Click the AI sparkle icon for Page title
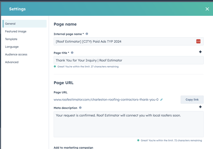The width and height of the screenshot is (213, 149). [200, 52]
